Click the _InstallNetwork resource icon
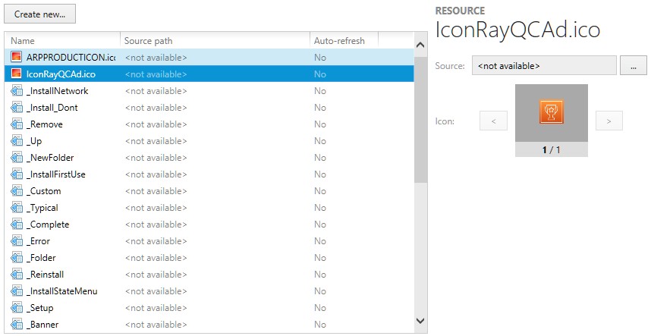Image resolution: width=651 pixels, height=336 pixels. click(x=17, y=91)
